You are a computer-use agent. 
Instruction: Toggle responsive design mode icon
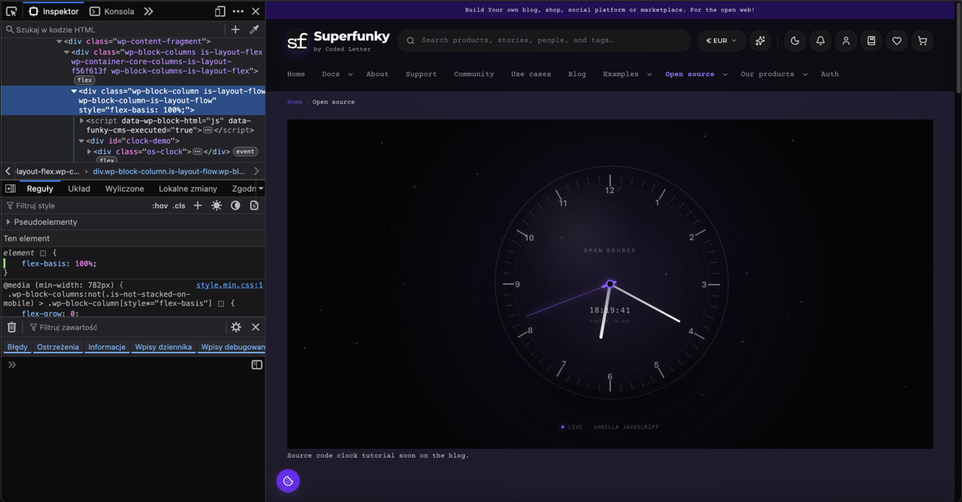pyautogui.click(x=220, y=11)
